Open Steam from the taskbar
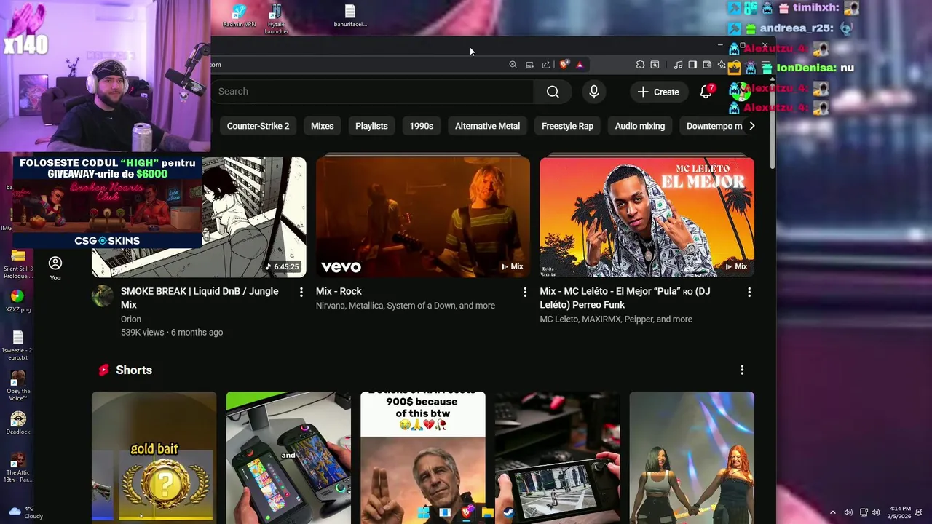 (x=508, y=512)
